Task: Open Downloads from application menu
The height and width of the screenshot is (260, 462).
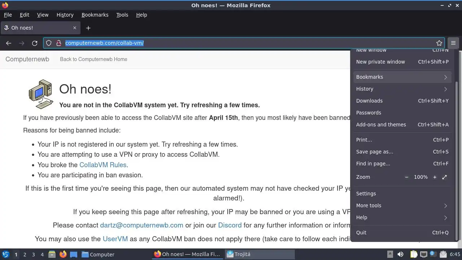Action: point(402,101)
